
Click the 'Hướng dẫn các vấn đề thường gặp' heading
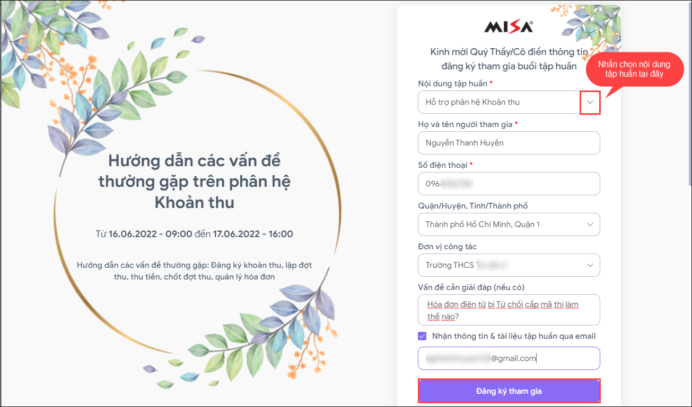coord(195,180)
